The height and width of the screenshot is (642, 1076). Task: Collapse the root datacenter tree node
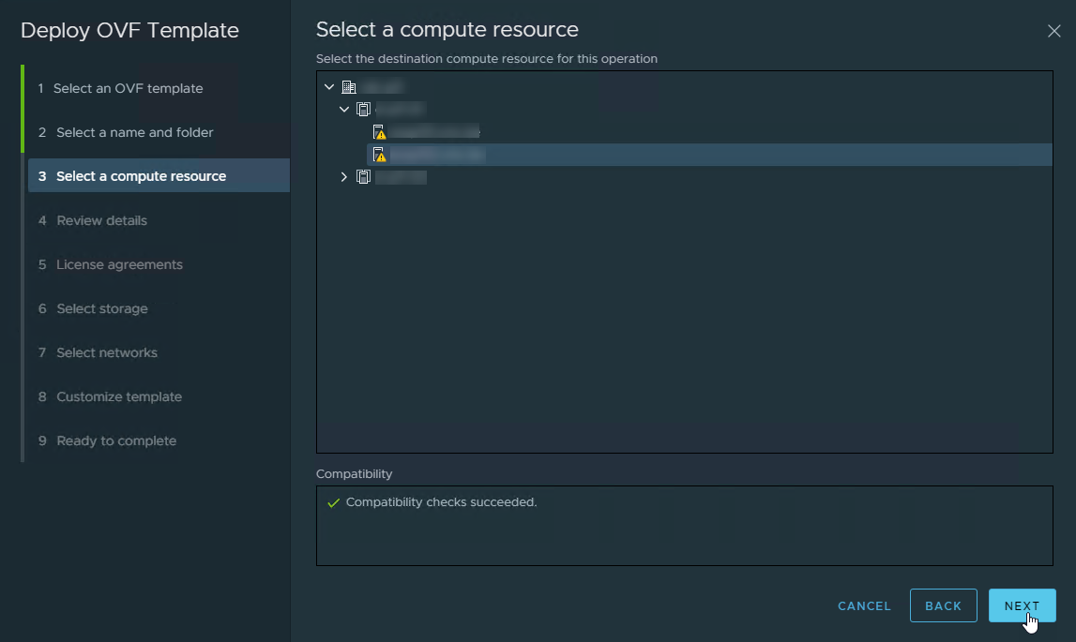pos(328,87)
